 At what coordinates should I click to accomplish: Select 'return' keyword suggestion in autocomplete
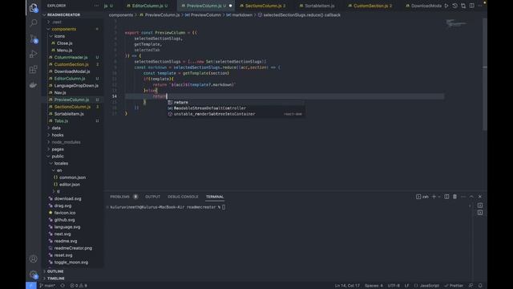click(x=236, y=102)
